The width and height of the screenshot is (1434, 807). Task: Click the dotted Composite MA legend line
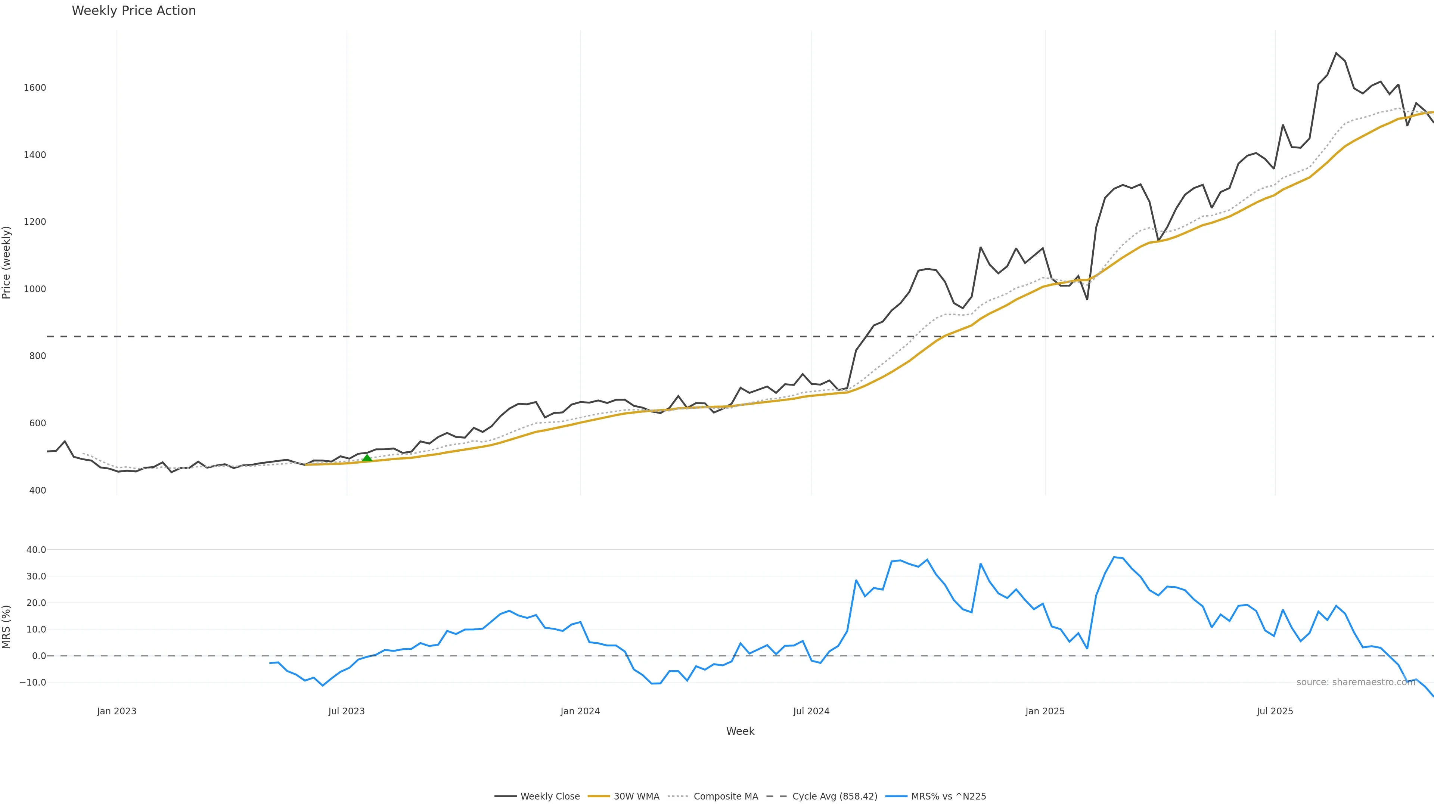[678, 797]
